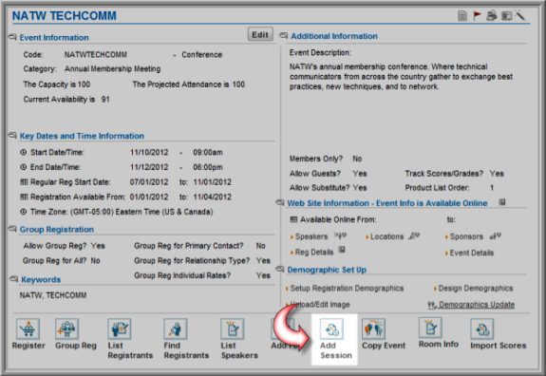Collapse the Group Registration section
This screenshot has height=376, width=546.
click(12, 229)
